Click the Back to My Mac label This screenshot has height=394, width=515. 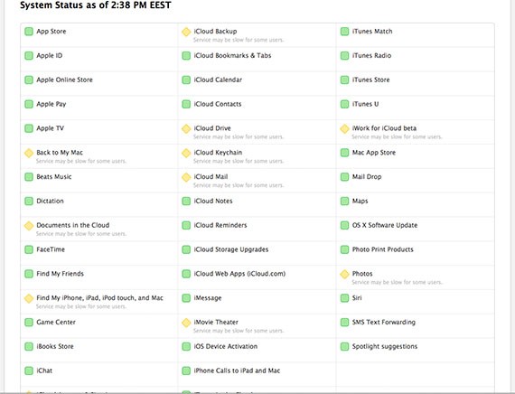60,153
